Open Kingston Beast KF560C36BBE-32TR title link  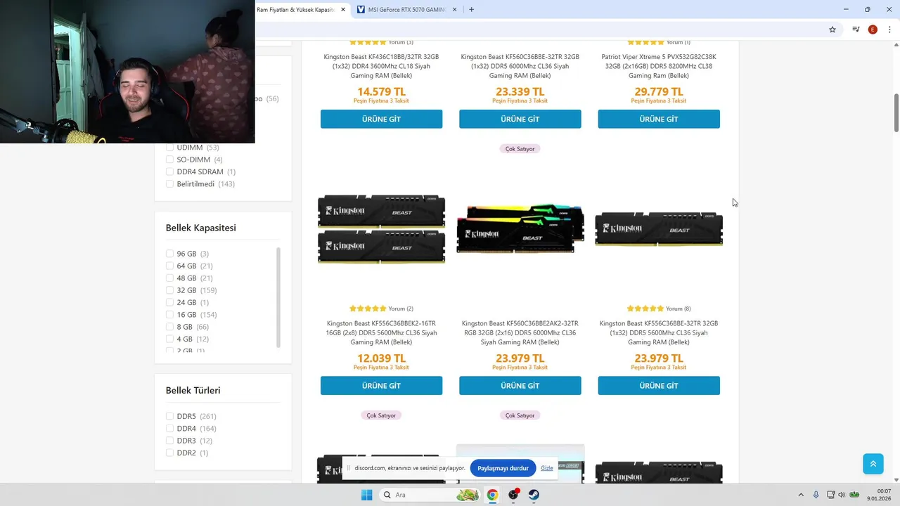[x=520, y=66]
